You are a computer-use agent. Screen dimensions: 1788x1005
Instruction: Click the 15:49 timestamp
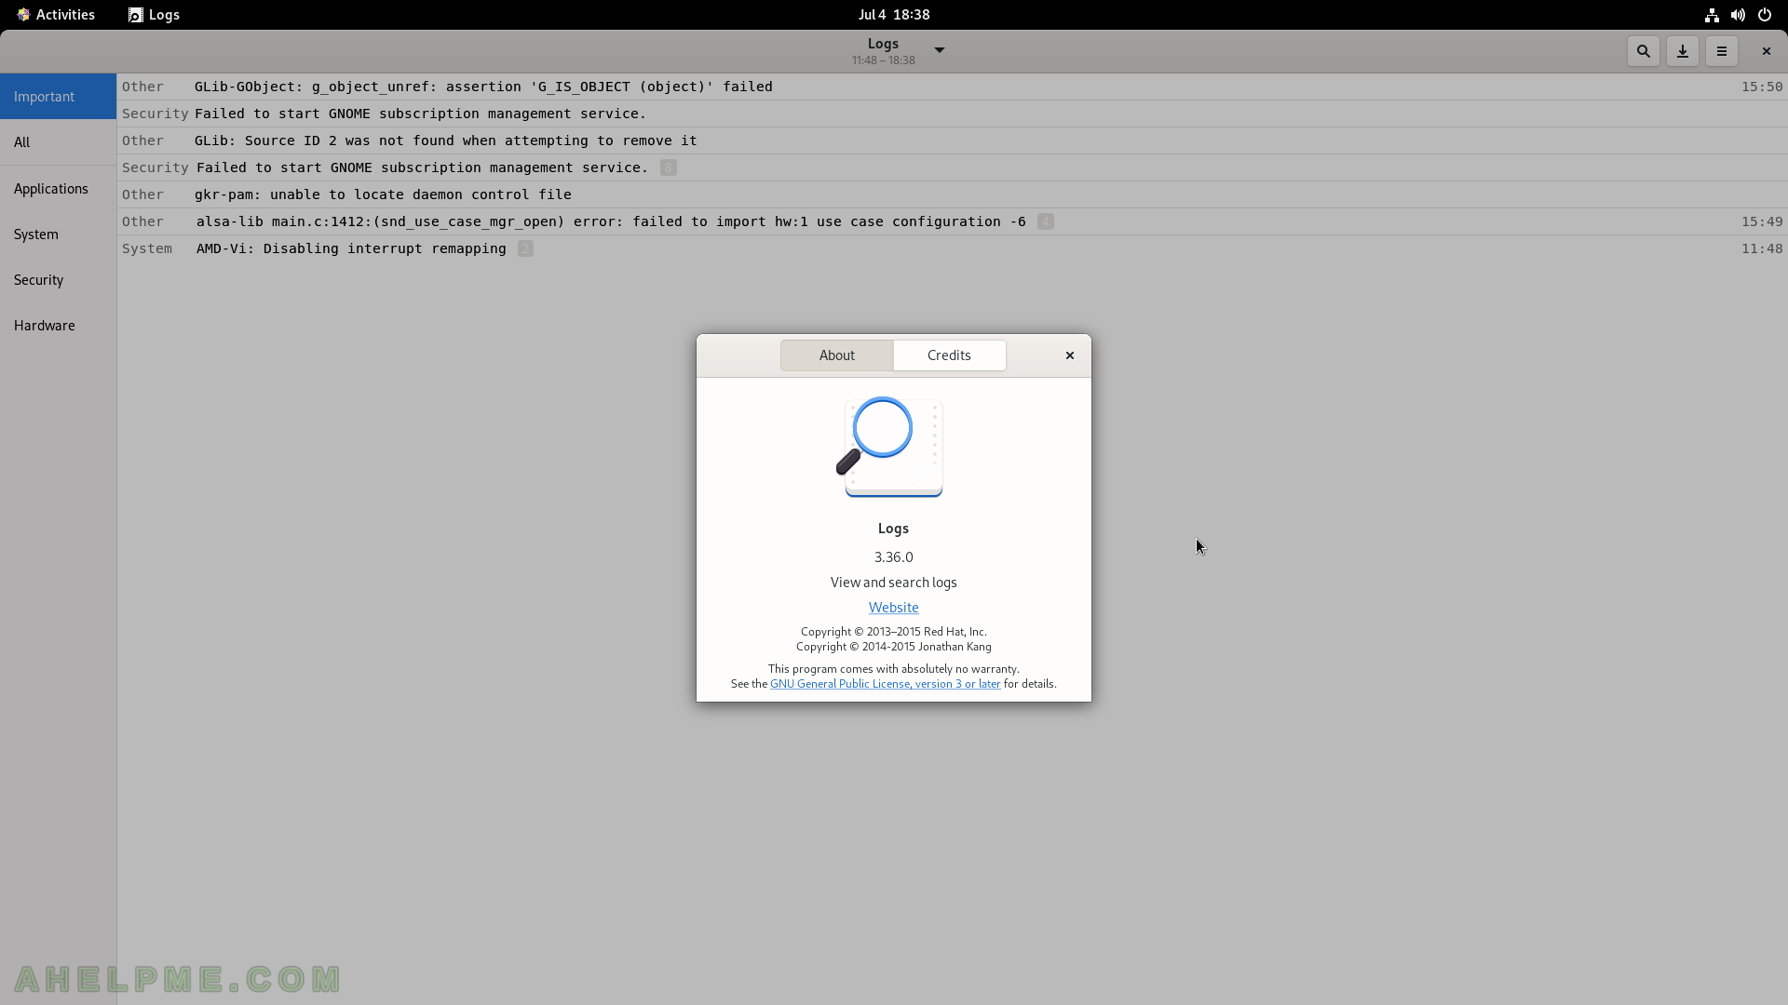click(x=1762, y=221)
